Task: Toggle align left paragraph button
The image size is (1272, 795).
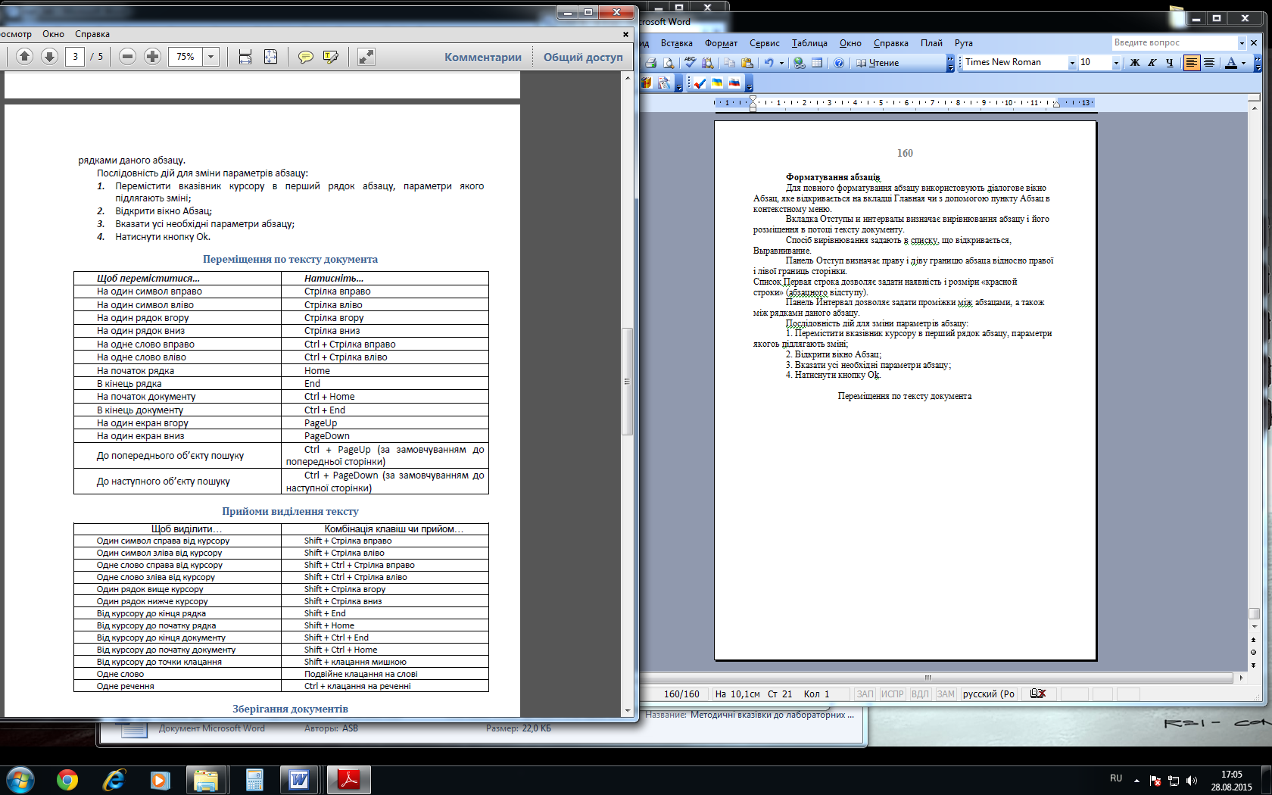Action: point(1192,63)
